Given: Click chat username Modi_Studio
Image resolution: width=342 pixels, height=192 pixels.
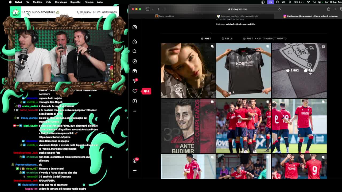Looking at the screenshot, I should (30, 126).
